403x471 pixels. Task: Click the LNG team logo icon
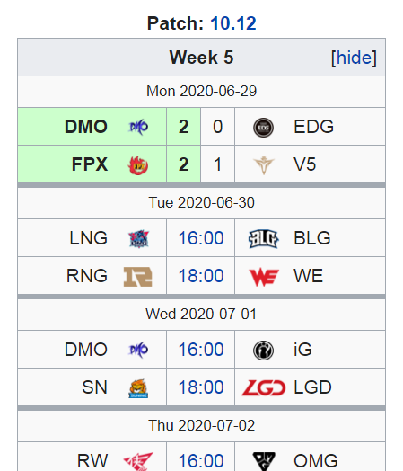pyautogui.click(x=138, y=239)
